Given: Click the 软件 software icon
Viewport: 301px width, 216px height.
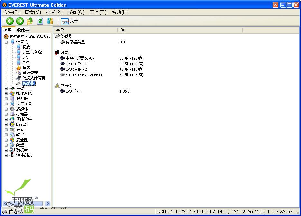Looking at the screenshot, I should point(12,135).
